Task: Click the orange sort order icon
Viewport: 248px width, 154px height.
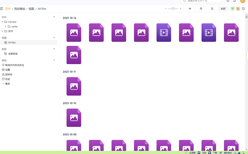Action: pos(238,9)
